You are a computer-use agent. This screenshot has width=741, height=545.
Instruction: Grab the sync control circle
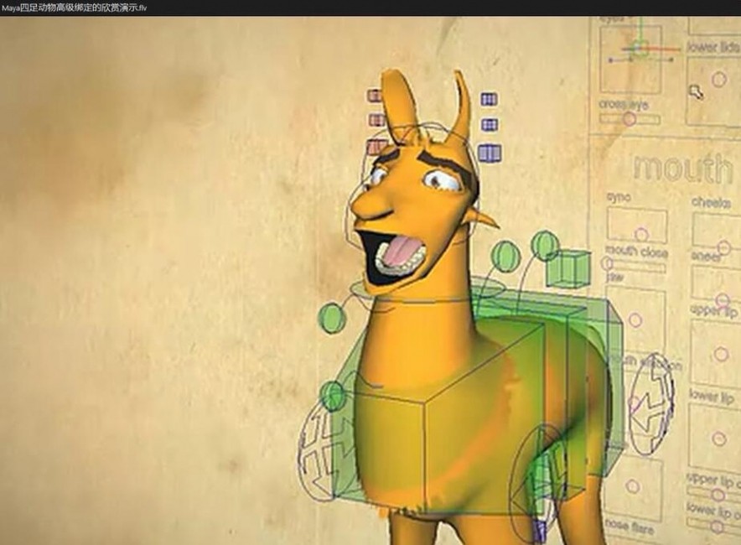(x=641, y=235)
